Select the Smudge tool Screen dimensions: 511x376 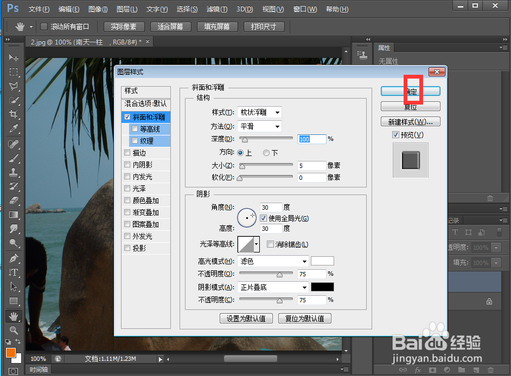(x=14, y=229)
